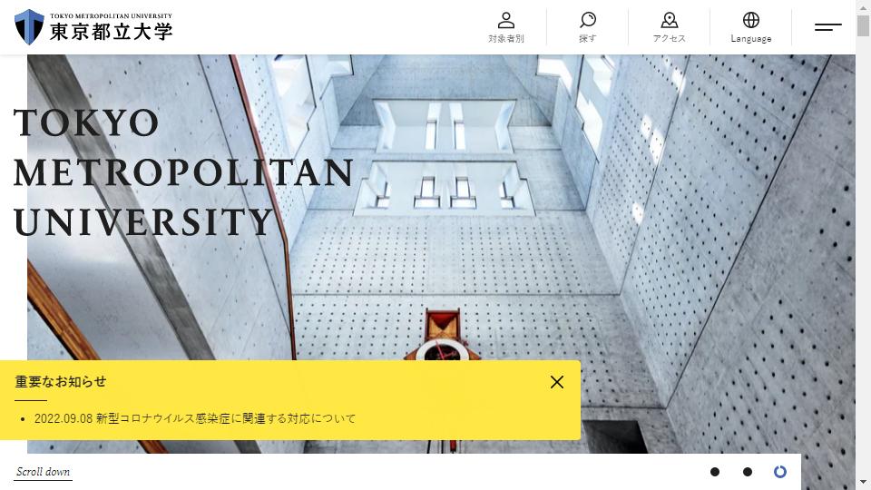Click the vertical scrollbar thumb
Screen dimensions: 871x490
pyautogui.click(x=863, y=25)
